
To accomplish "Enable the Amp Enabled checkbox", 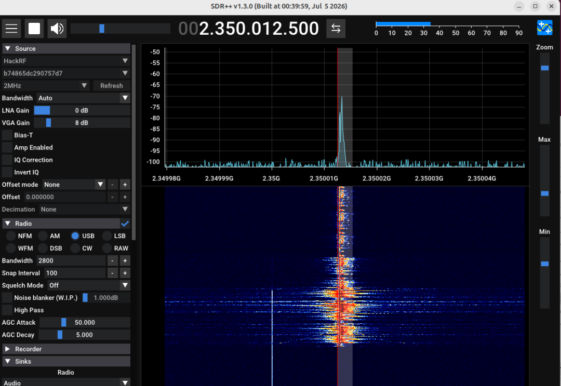I will (7, 148).
